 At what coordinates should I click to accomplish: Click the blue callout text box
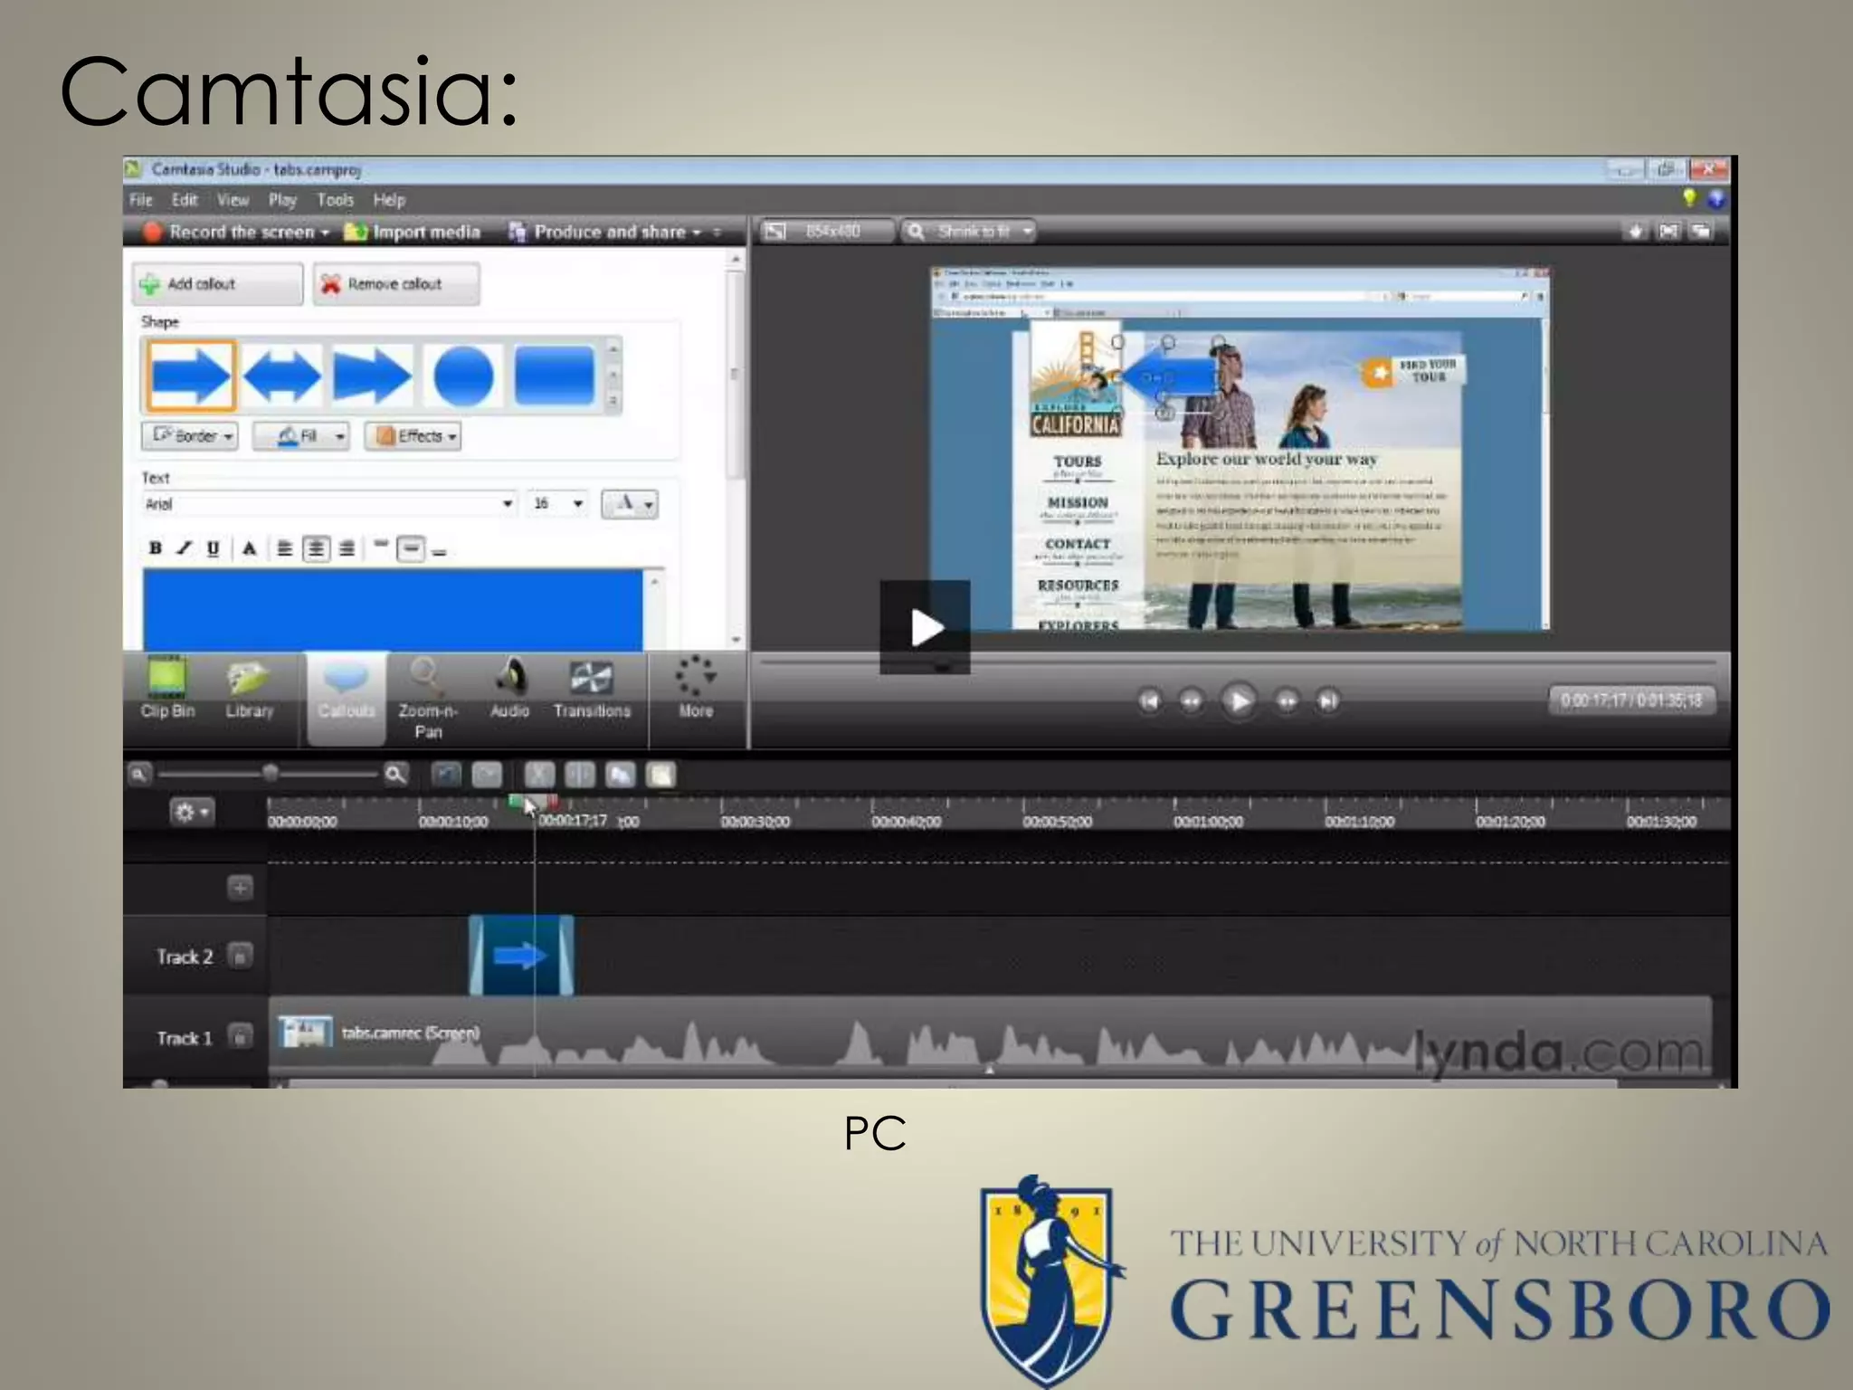coord(393,610)
